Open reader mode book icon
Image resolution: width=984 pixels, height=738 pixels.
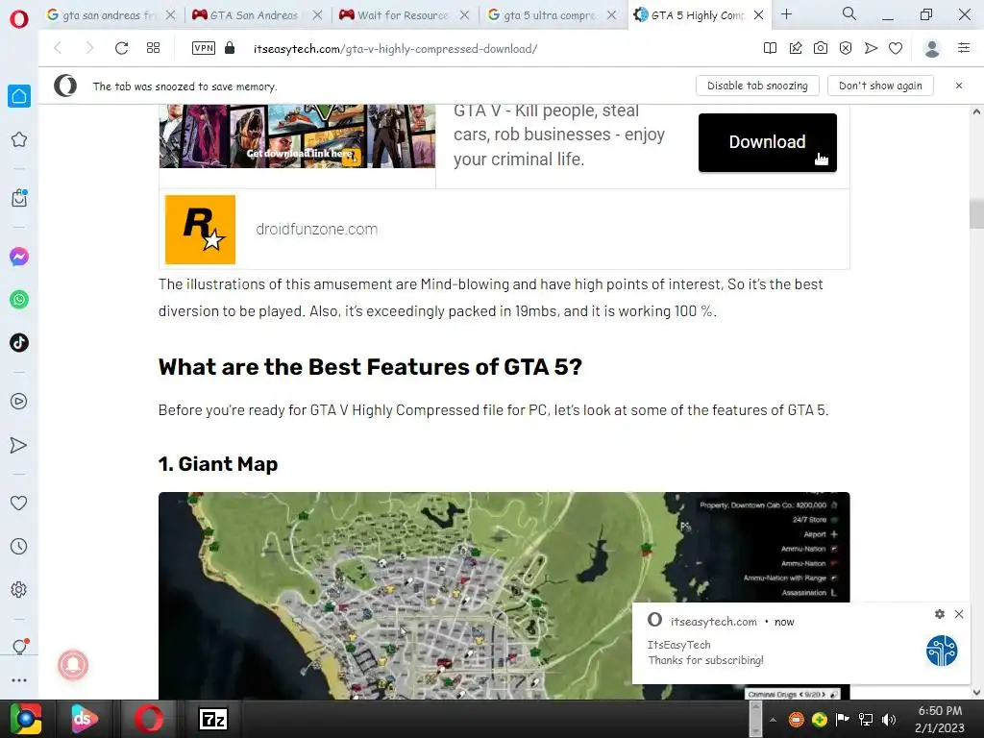(x=770, y=48)
